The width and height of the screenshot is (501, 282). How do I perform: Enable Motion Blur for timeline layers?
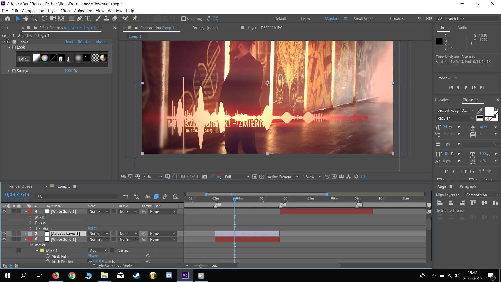pyautogui.click(x=165, y=197)
